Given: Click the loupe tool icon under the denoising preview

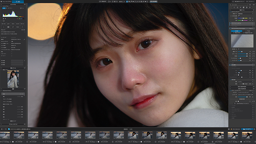Looking at the screenshot, I should [239, 49].
